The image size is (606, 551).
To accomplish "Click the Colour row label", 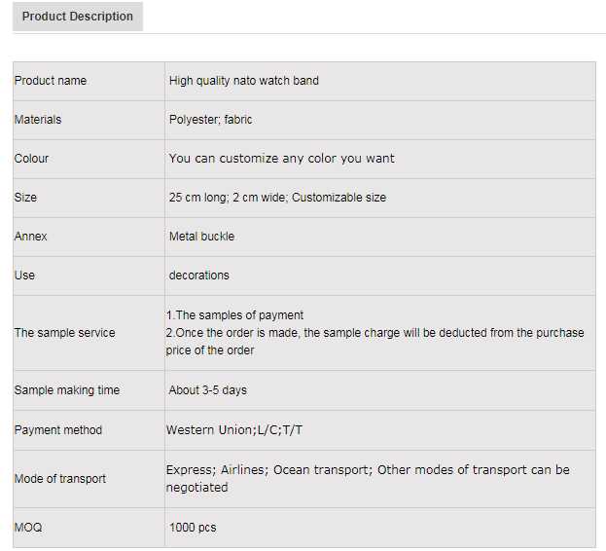I will click(x=32, y=159).
